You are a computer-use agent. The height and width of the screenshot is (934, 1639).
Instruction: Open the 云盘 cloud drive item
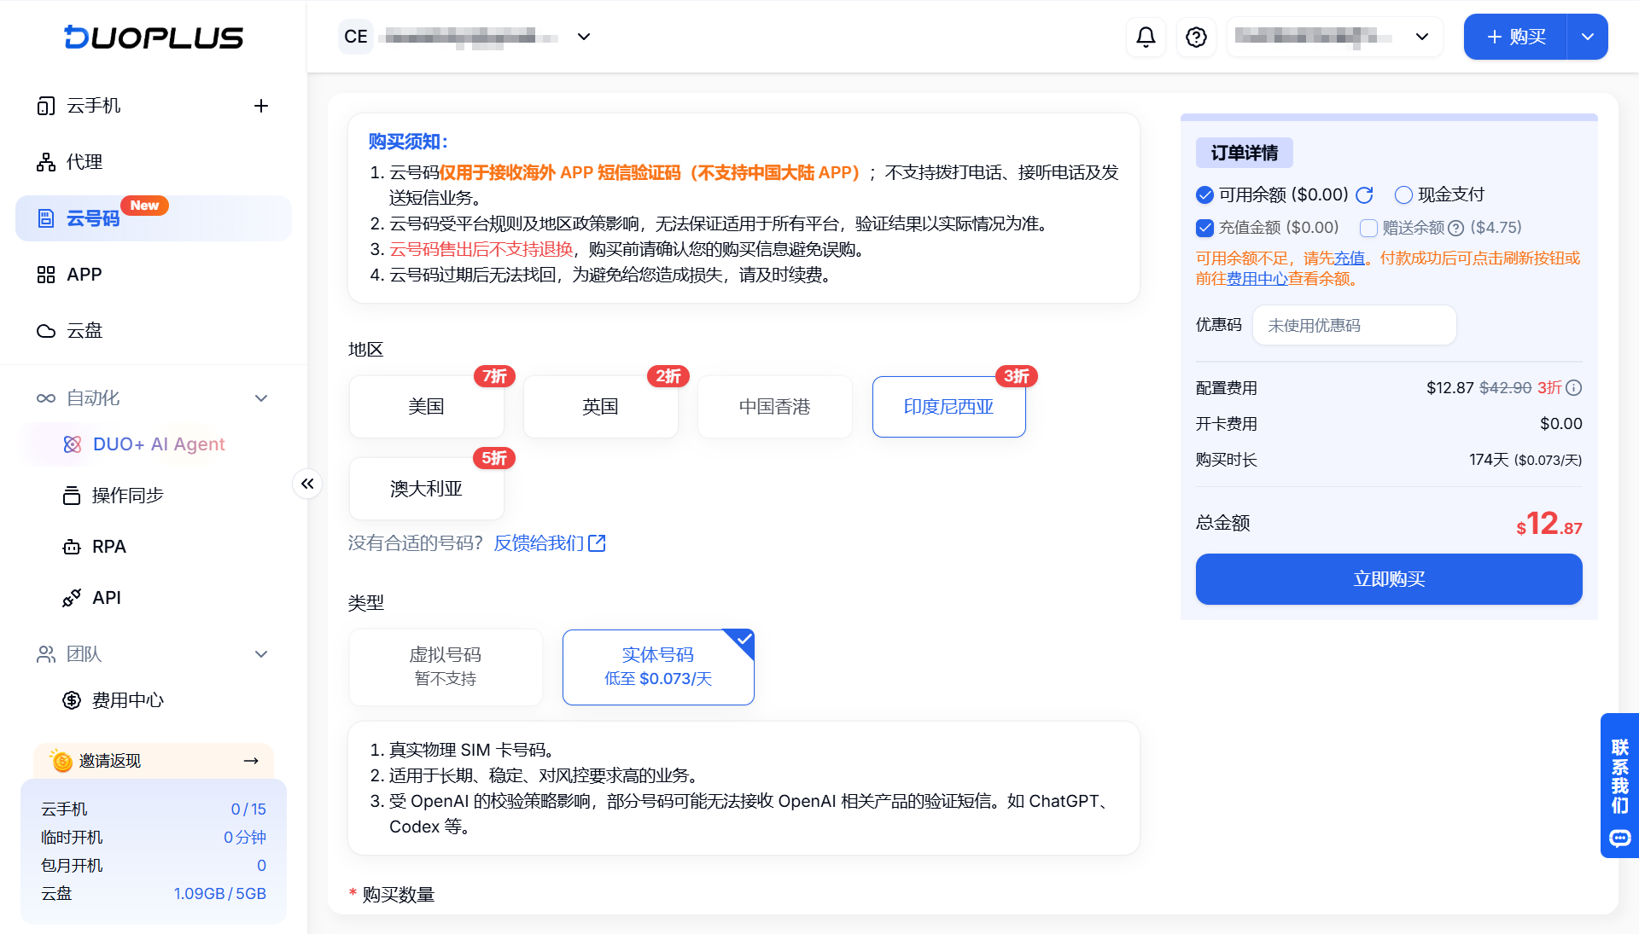(x=154, y=331)
